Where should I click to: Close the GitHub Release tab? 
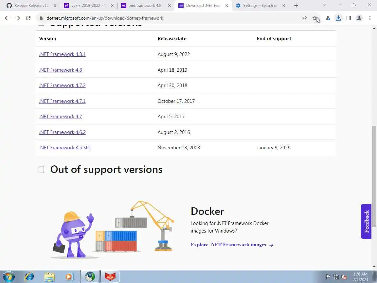tap(55, 6)
